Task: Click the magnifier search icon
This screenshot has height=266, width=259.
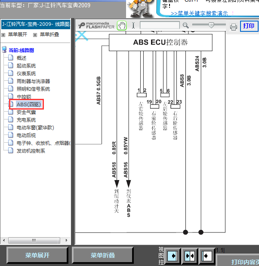Action: [185, 25]
